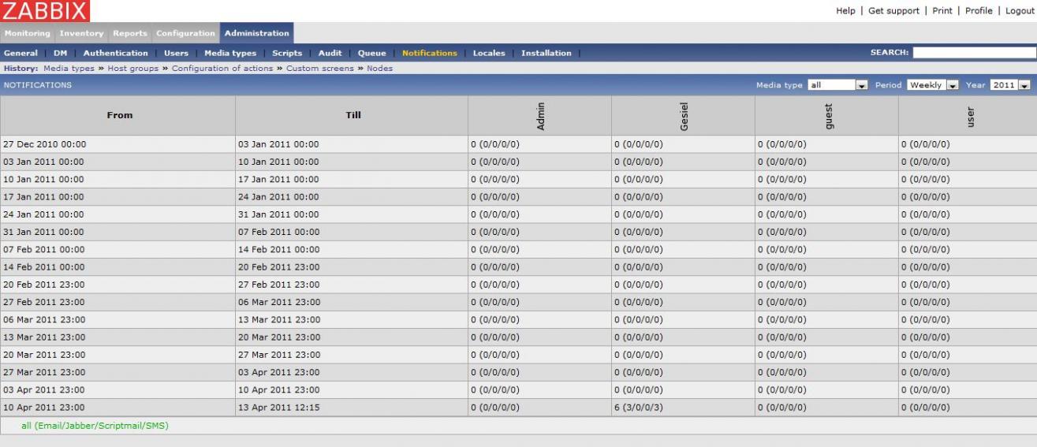Open the Installation submenu item
Screen dimensions: 1037x447
click(x=546, y=53)
